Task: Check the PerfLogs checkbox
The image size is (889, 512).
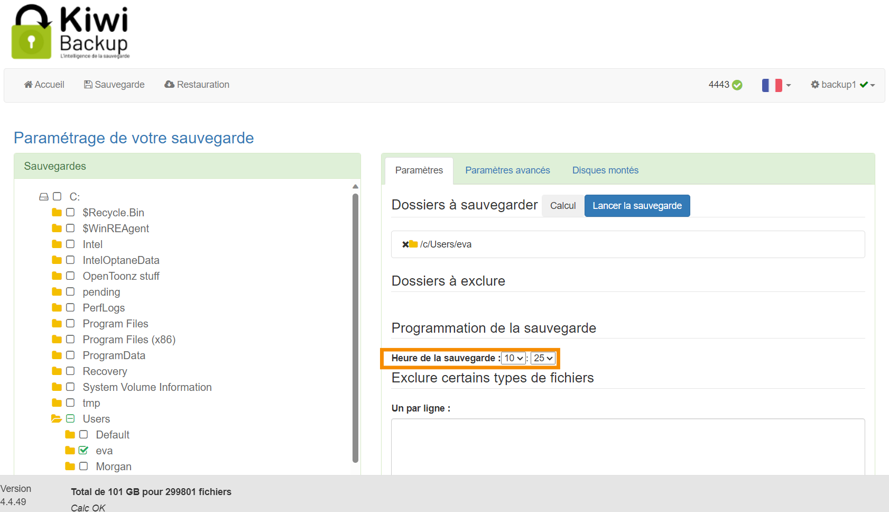Action: click(x=70, y=308)
